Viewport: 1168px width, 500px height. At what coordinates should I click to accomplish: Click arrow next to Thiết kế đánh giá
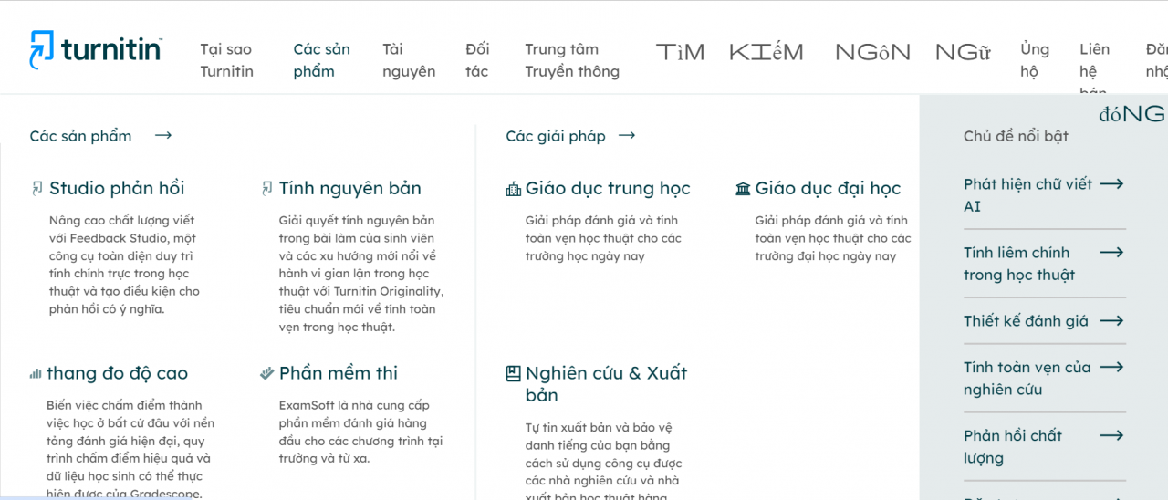click(x=1111, y=321)
